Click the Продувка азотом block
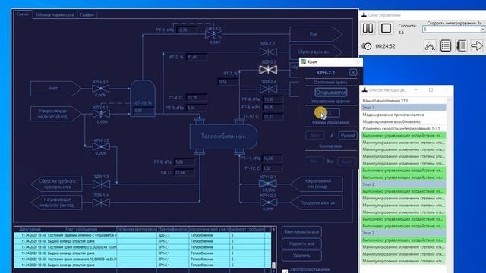Image resolution: width=486 pixels, height=273 pixels. click(x=317, y=202)
